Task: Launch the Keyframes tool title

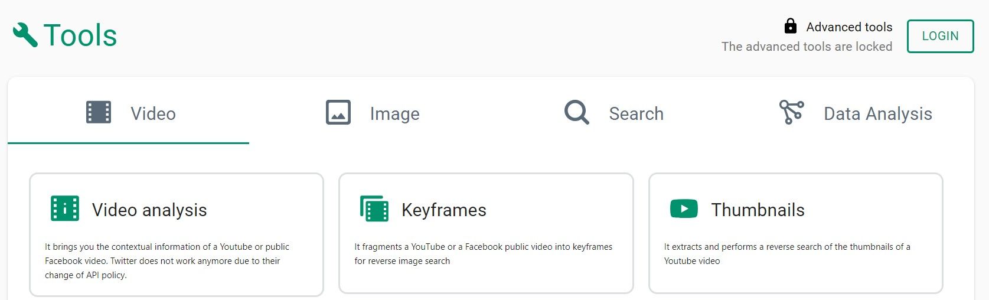Action: point(444,210)
